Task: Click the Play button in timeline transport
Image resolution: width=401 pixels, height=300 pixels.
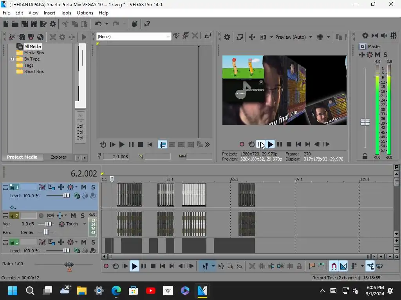Action: (x=134, y=266)
